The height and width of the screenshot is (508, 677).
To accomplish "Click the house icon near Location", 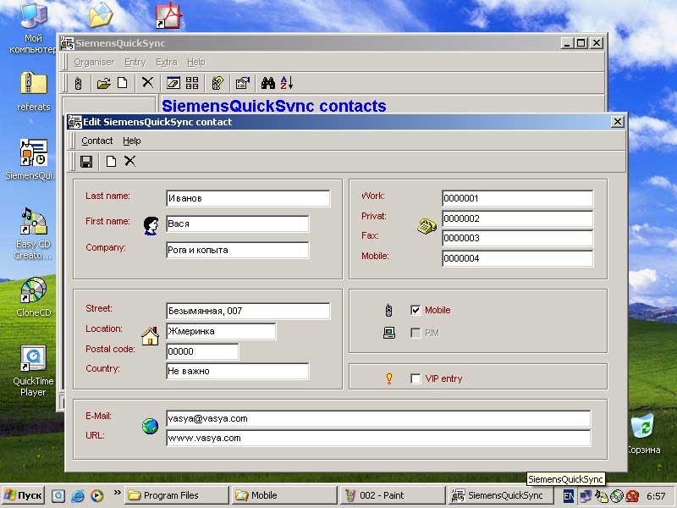I will click(150, 335).
